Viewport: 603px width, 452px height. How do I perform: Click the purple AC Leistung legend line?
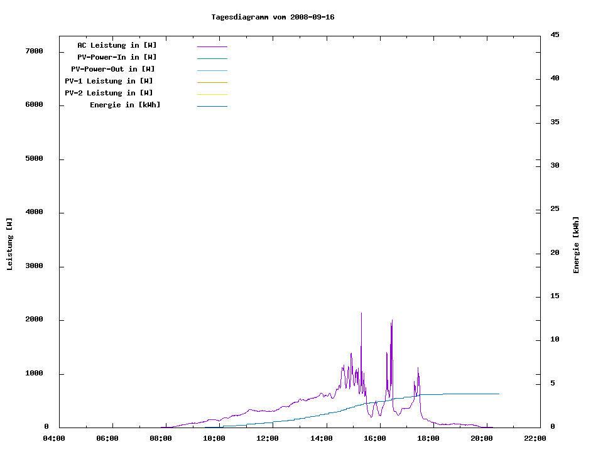[212, 46]
